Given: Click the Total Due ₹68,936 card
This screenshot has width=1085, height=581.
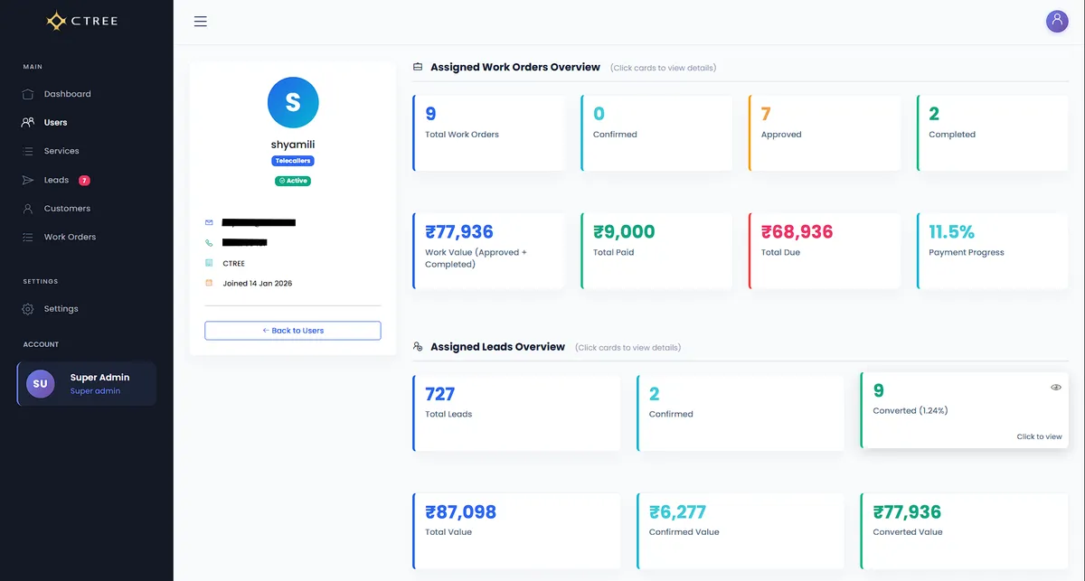Looking at the screenshot, I should tap(825, 251).
